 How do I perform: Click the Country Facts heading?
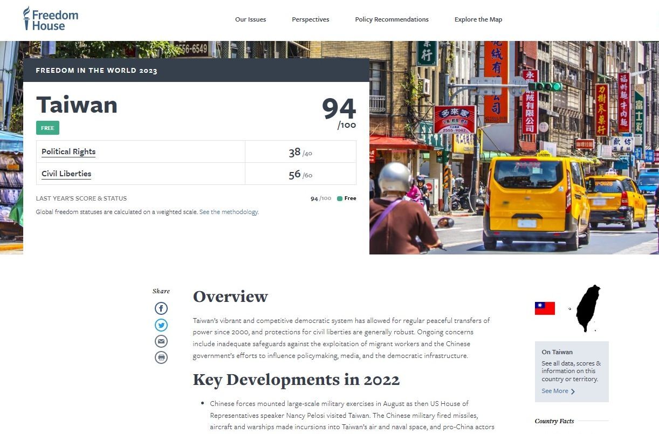[x=554, y=421]
